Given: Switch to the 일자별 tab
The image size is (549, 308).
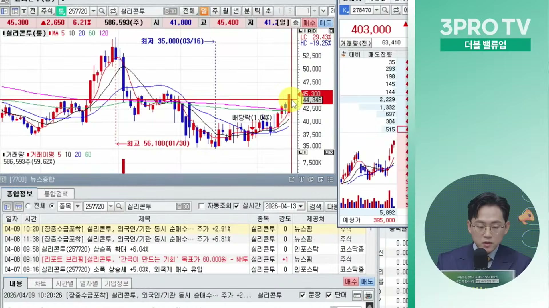Looking at the screenshot, I should [89, 283].
